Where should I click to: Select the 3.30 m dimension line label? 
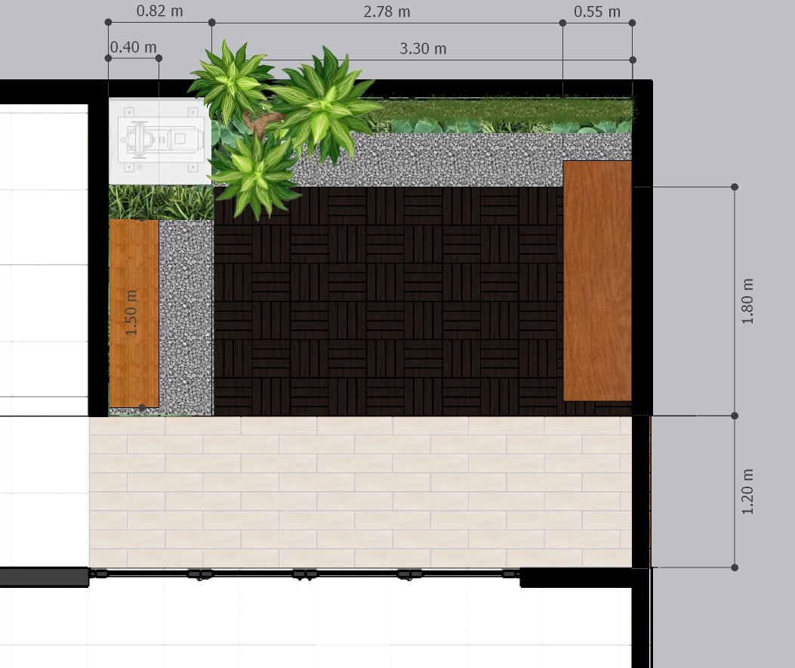tap(423, 48)
